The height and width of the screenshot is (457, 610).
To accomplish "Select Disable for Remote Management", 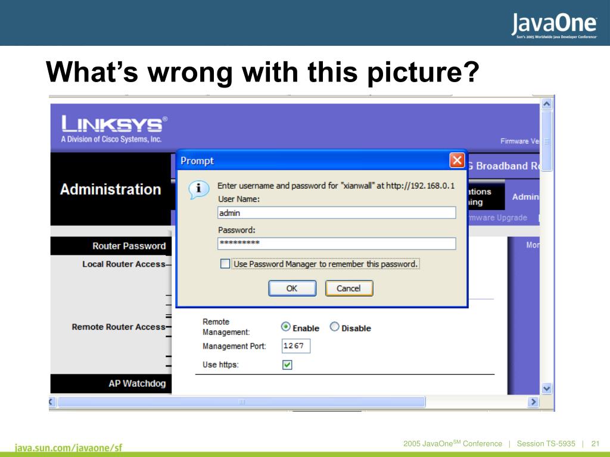I will click(x=334, y=327).
